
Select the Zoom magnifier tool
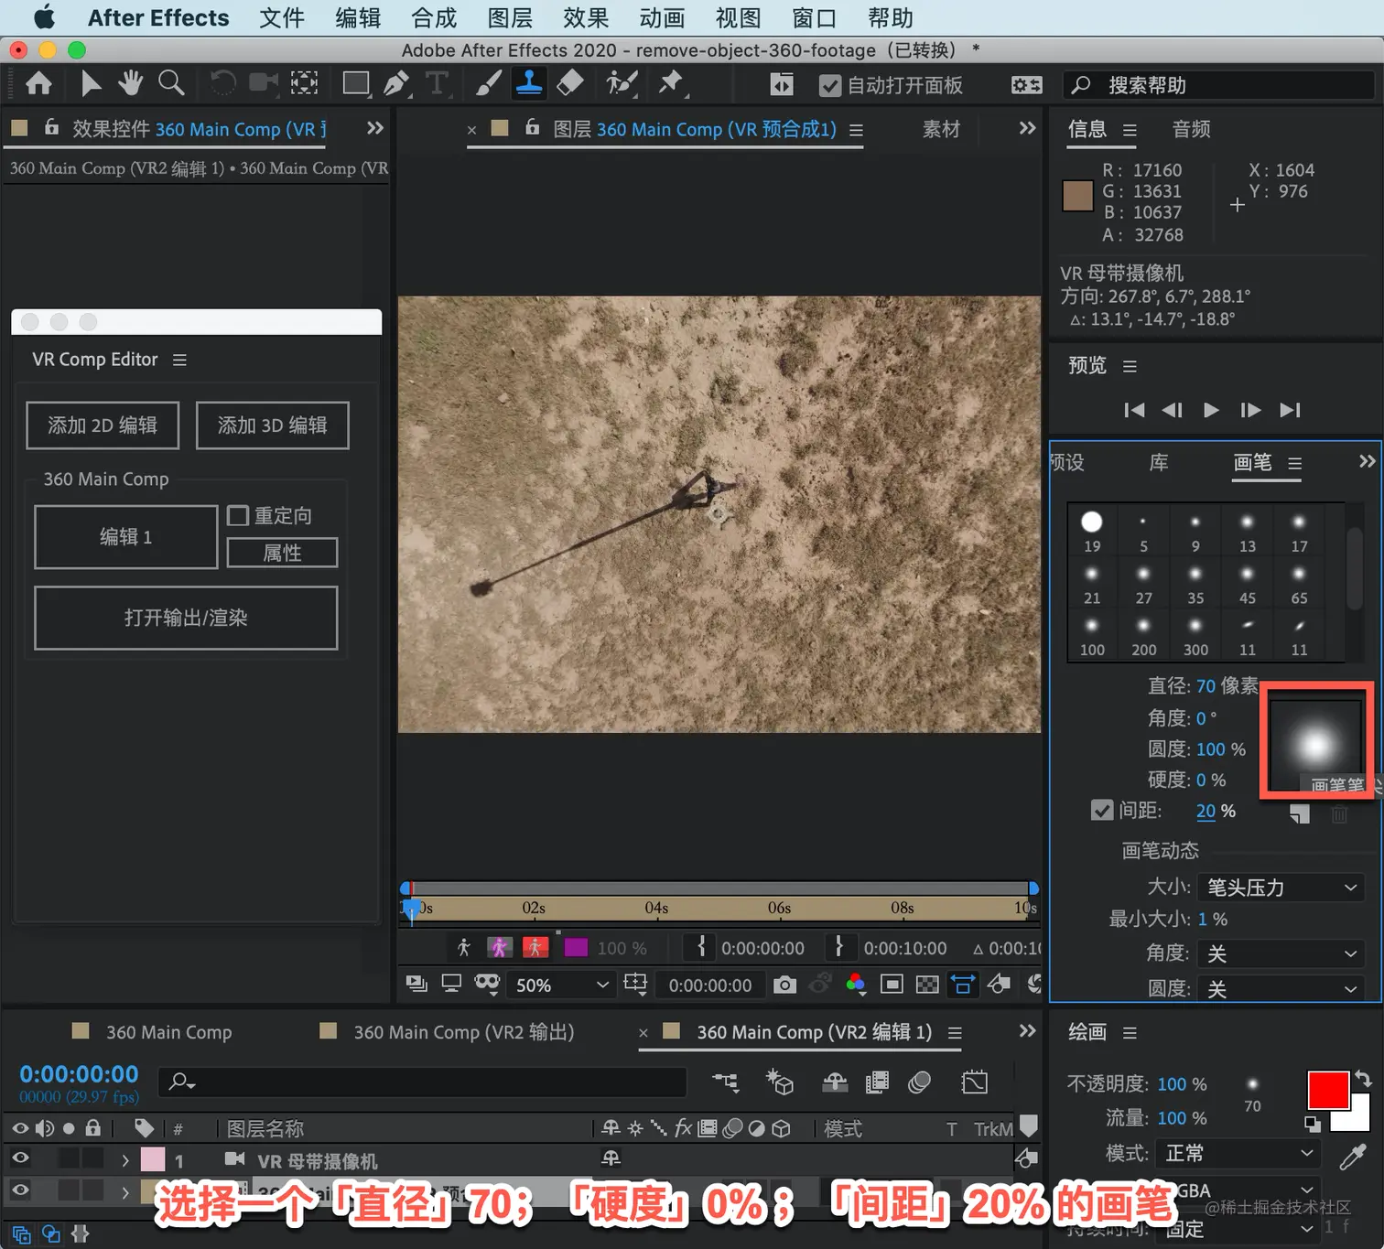coord(171,84)
